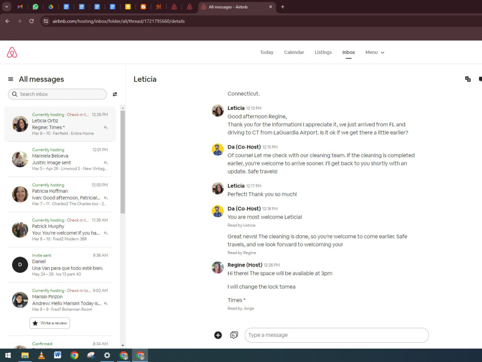
Task: Open the Marisin Pinzon conversation
Action: 60,300
